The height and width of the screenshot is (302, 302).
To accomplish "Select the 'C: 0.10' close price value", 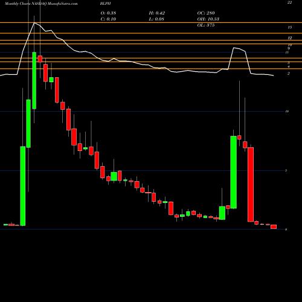I will 108,19.
